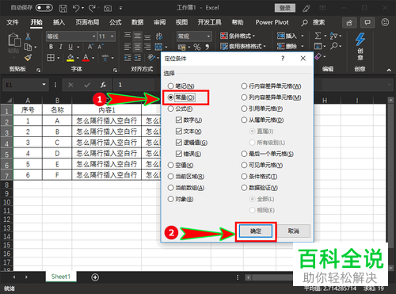Open the 文件 menu tab

tap(13, 22)
